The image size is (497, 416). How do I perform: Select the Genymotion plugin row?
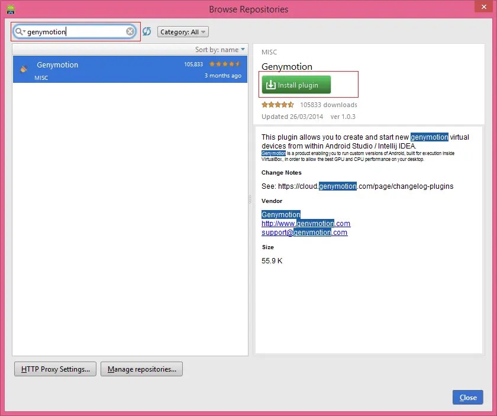pos(130,69)
